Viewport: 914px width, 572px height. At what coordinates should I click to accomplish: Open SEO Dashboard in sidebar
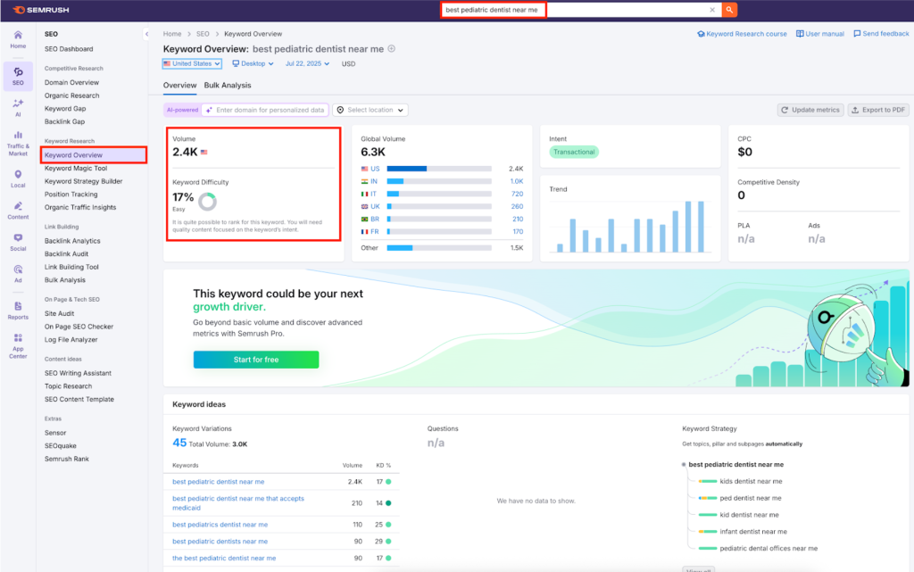pos(69,49)
